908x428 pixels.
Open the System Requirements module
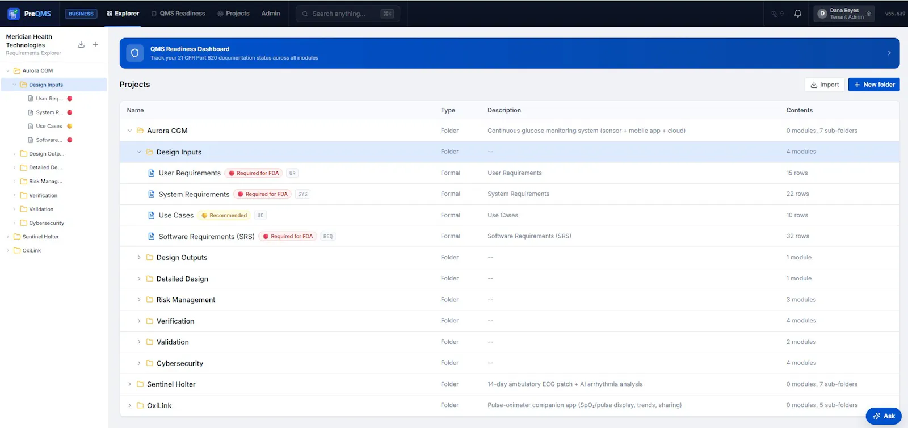point(194,194)
